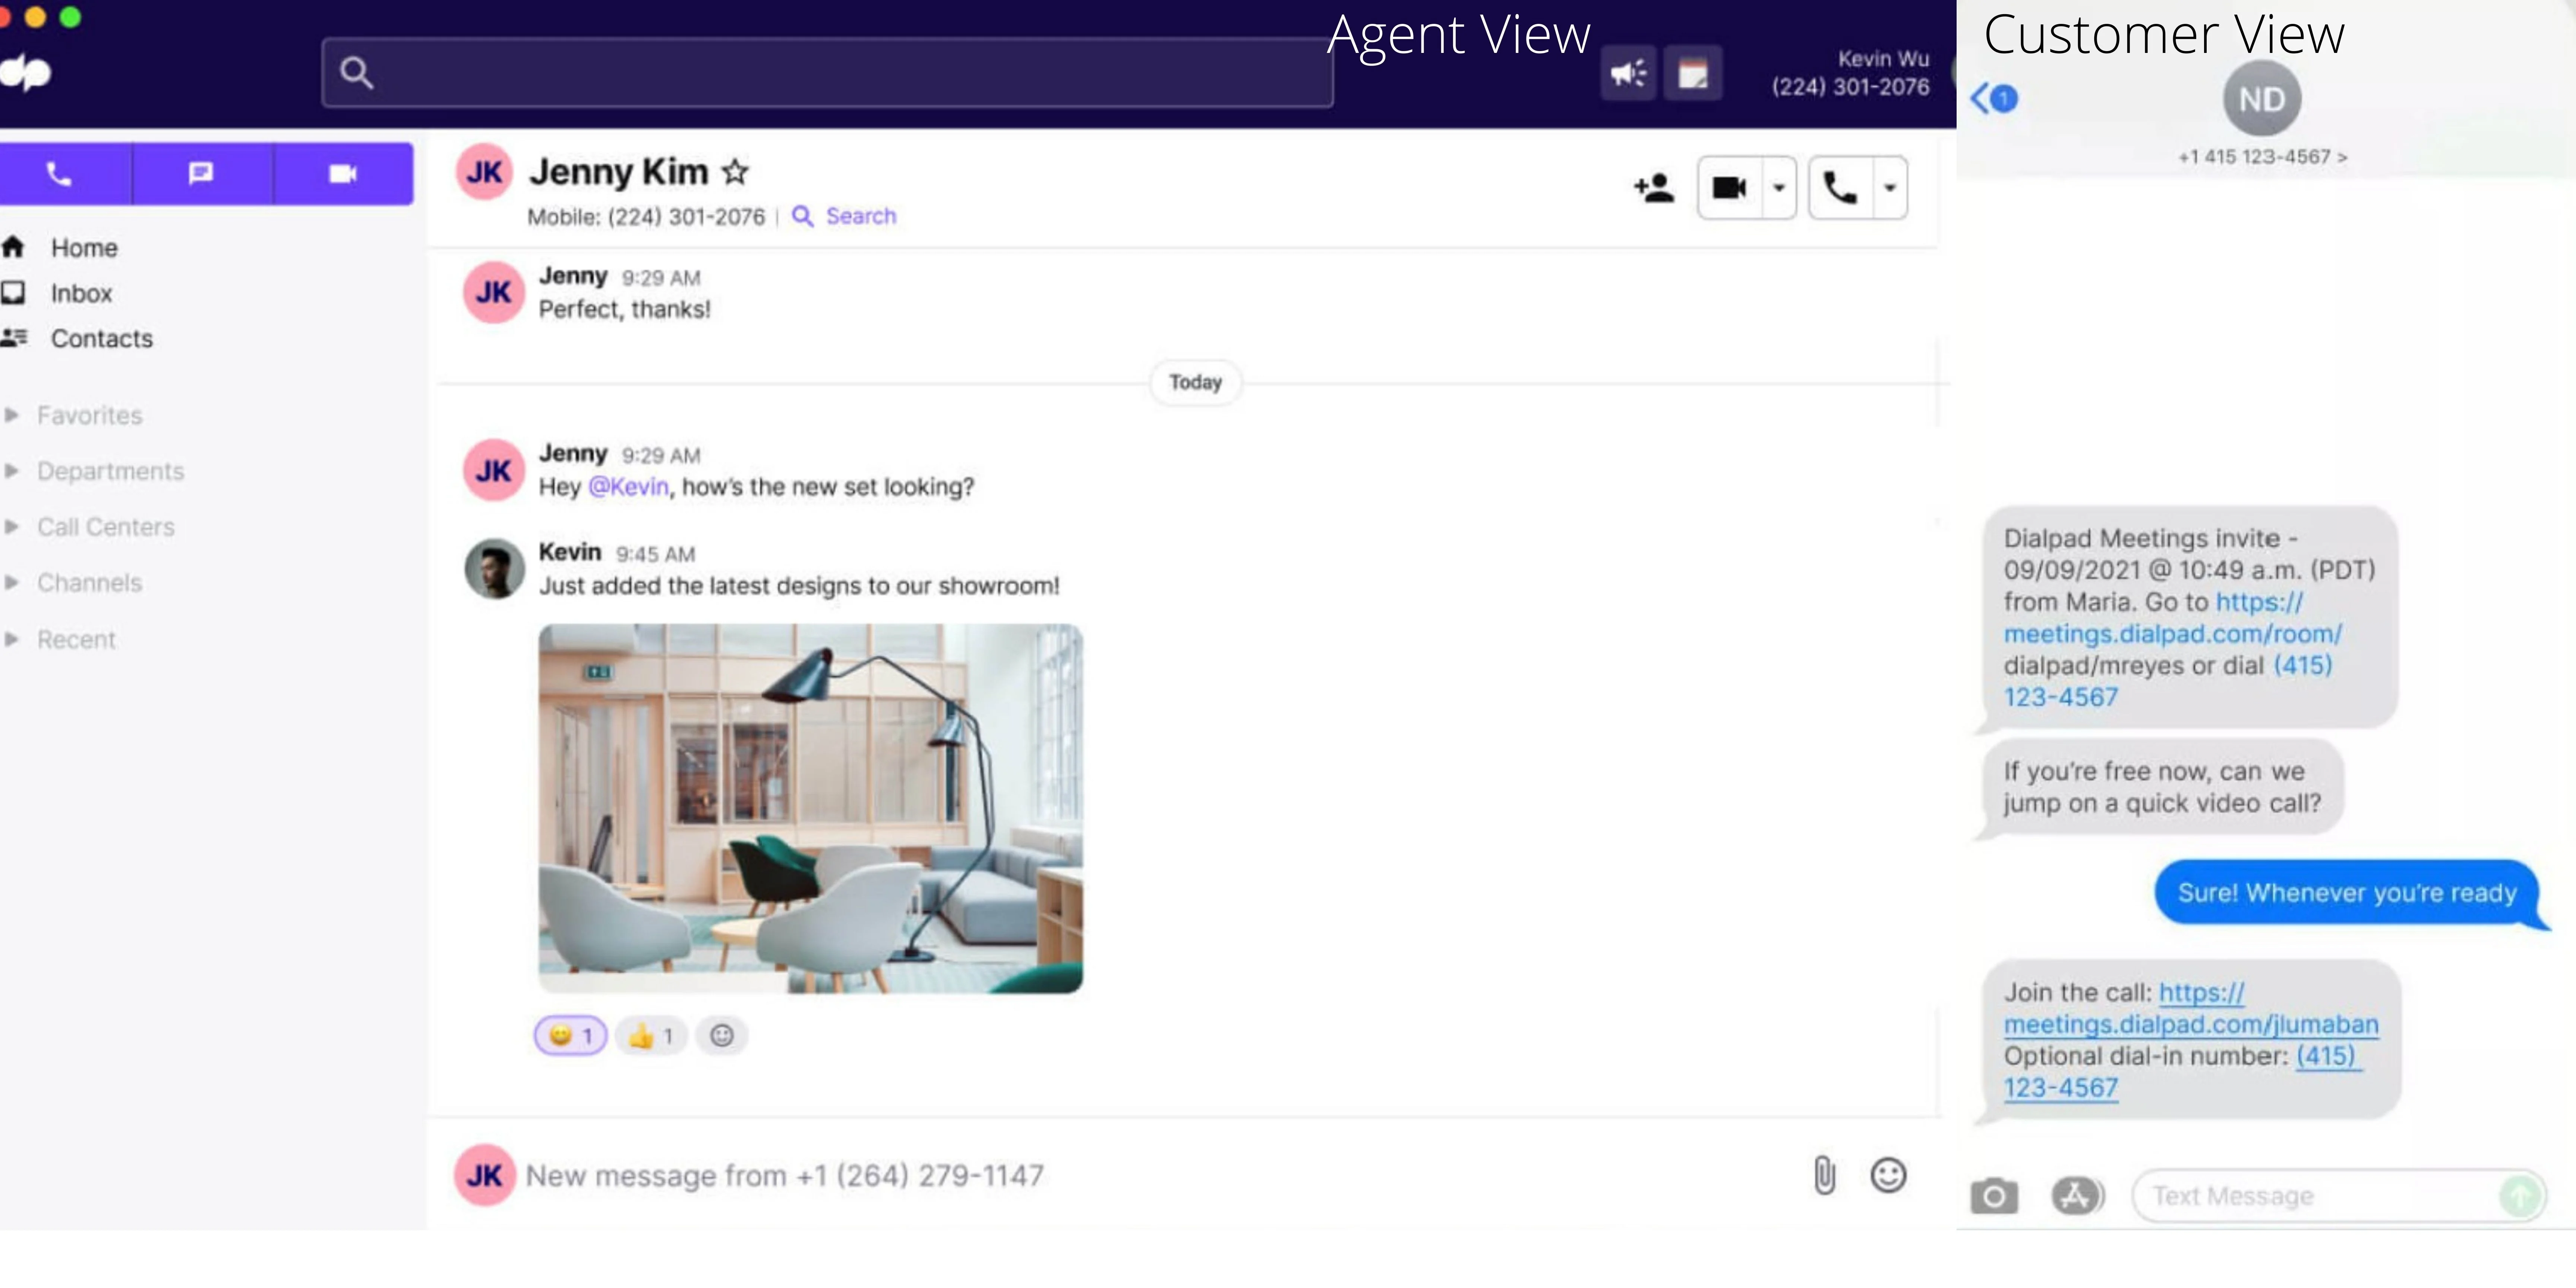Screen dimensions: 2576x1288
Task: Open Contacts in sidebar
Action: point(102,339)
